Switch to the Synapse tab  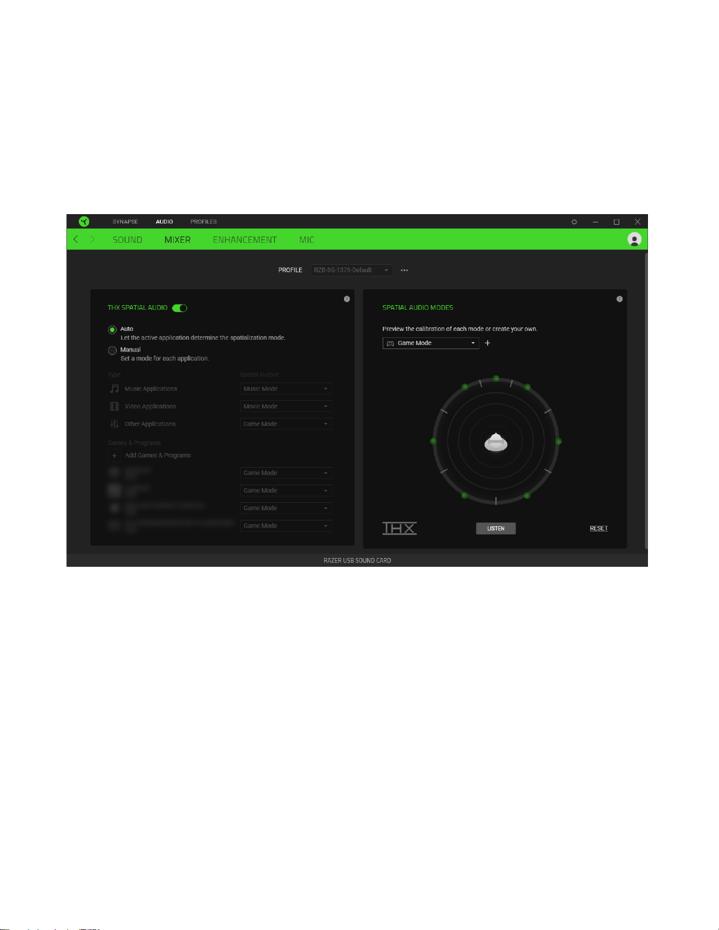pyautogui.click(x=126, y=222)
